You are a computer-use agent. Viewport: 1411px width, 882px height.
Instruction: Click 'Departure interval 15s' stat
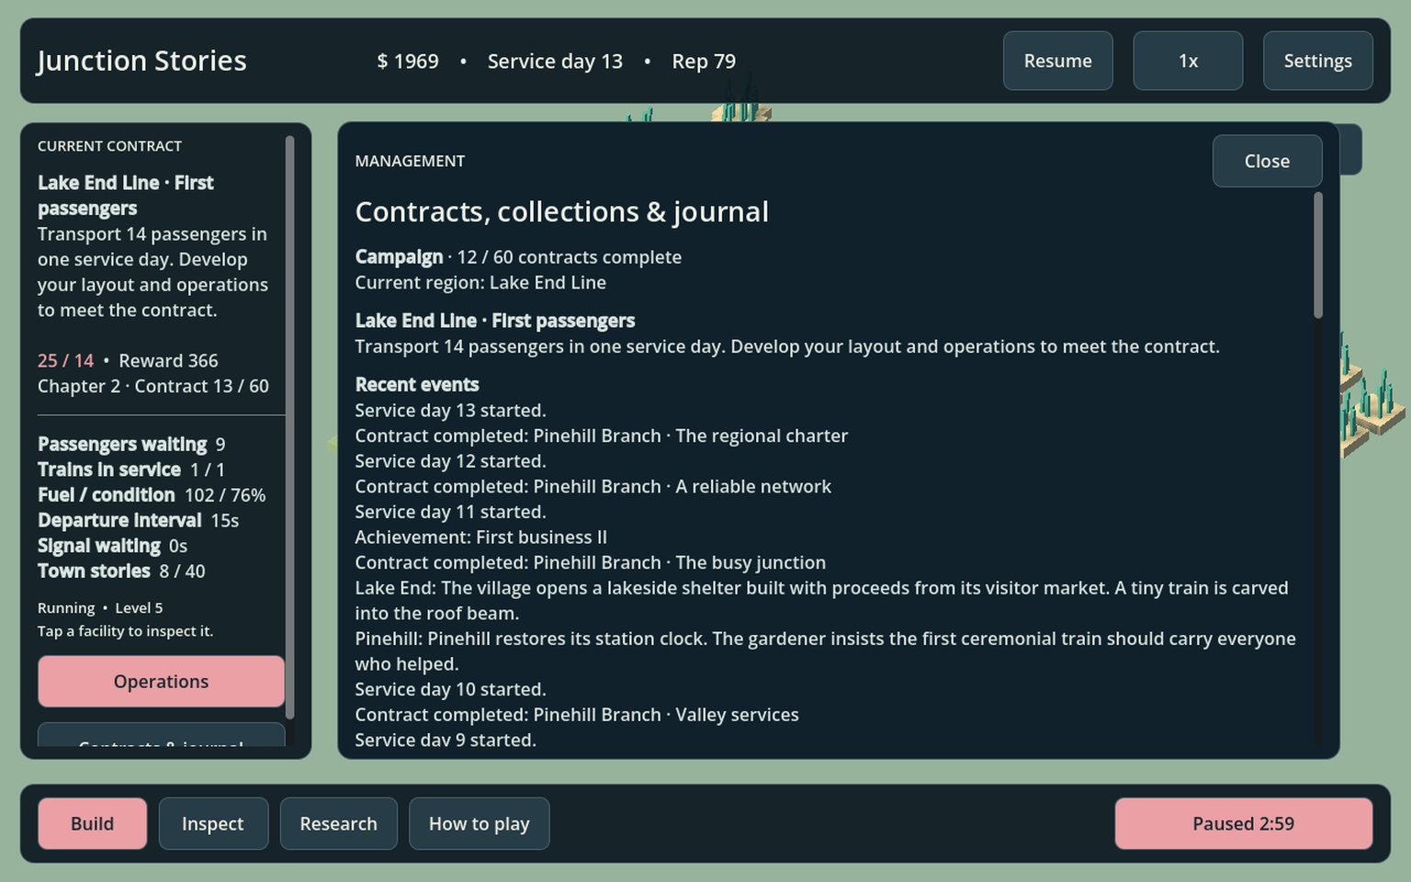point(138,520)
